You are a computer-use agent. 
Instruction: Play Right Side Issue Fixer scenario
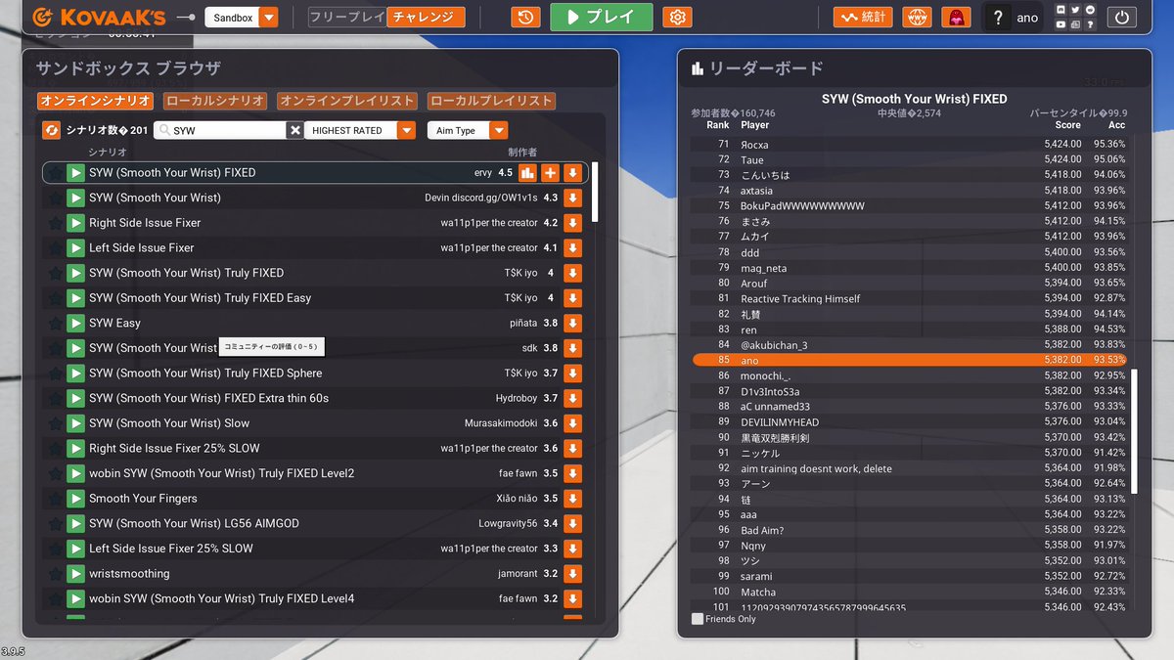pos(75,223)
